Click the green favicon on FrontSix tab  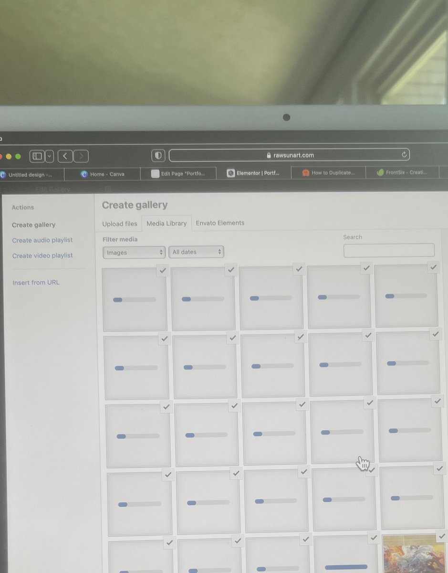coord(380,172)
